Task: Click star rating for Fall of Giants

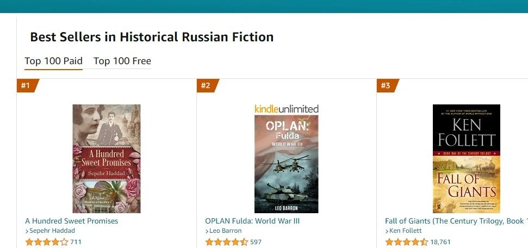Action: [x=407, y=242]
